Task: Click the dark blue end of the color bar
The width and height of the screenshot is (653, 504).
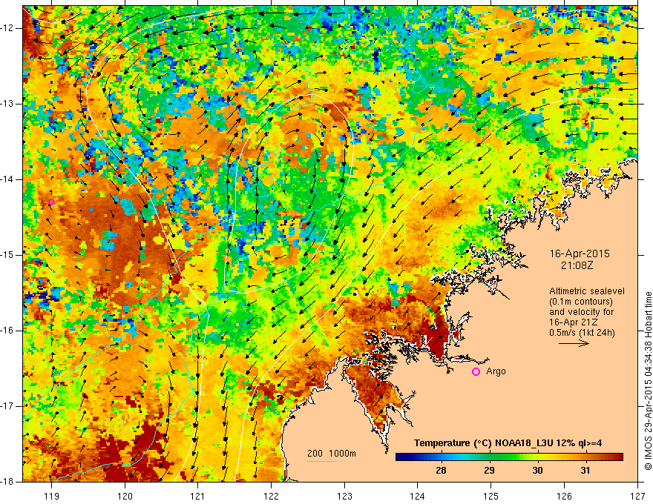Action: coord(401,457)
